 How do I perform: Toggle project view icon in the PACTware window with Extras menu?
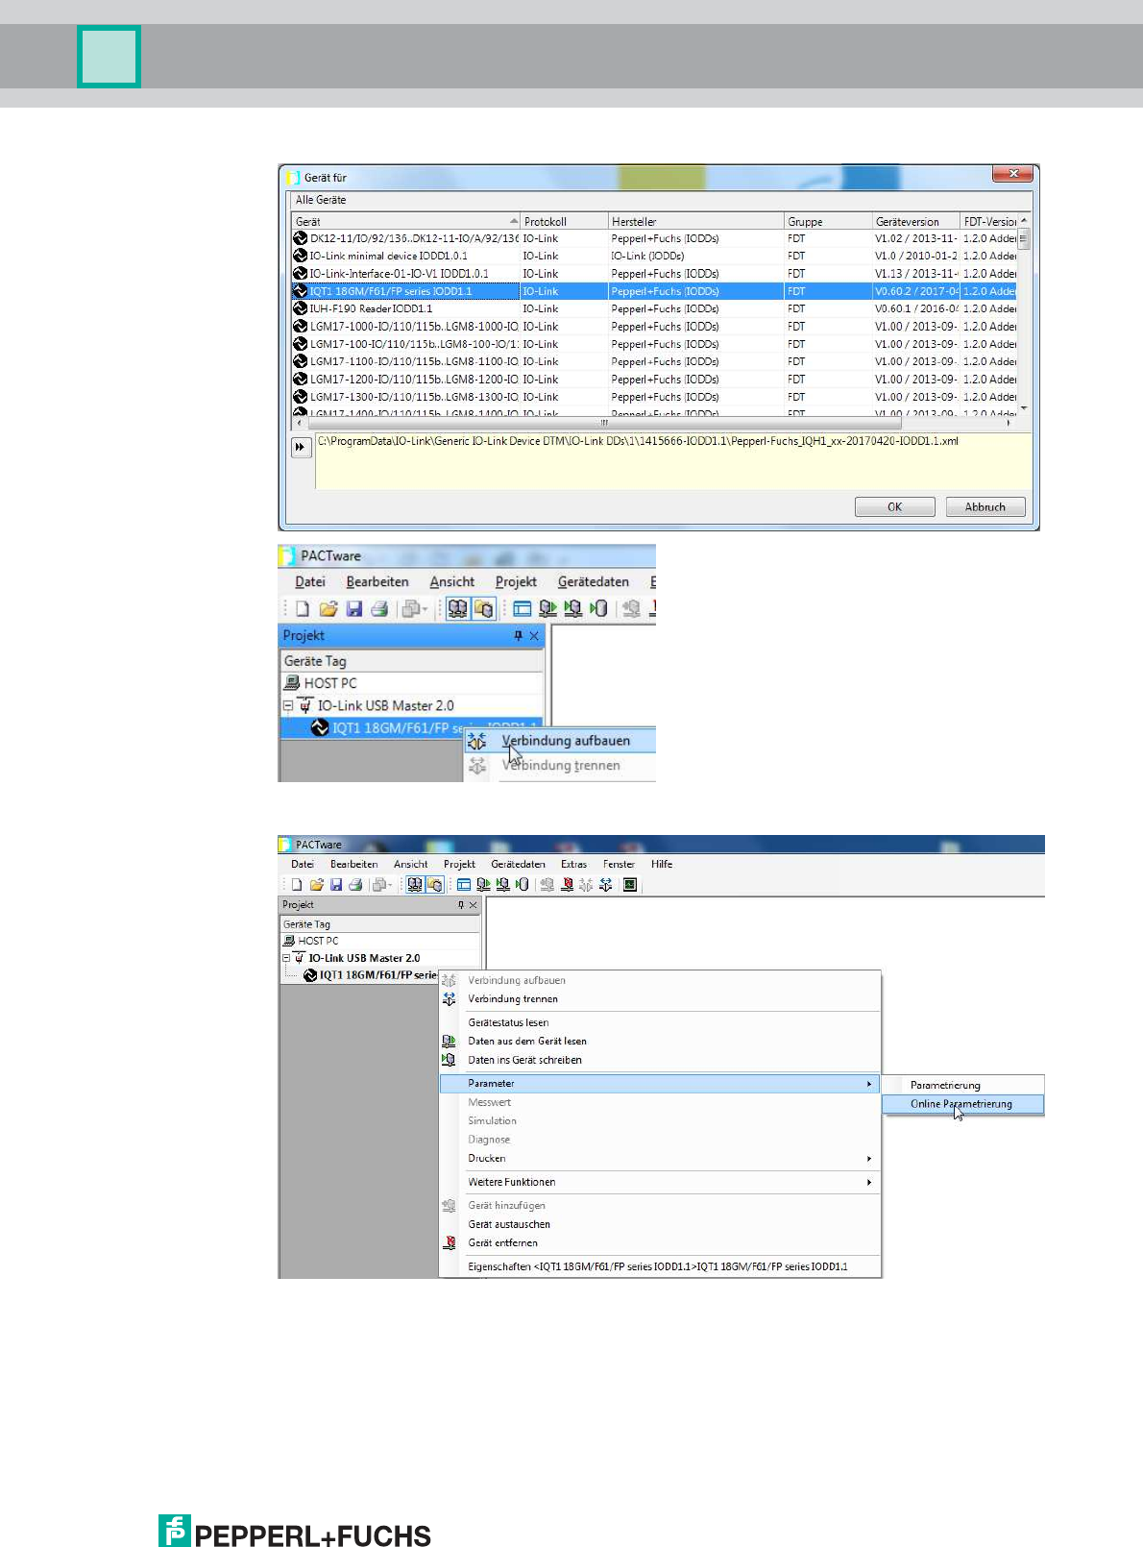pos(414,885)
